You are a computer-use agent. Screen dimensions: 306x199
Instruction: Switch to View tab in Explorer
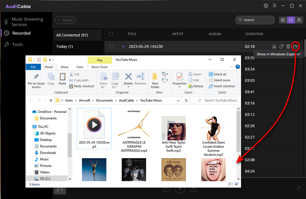point(80,67)
